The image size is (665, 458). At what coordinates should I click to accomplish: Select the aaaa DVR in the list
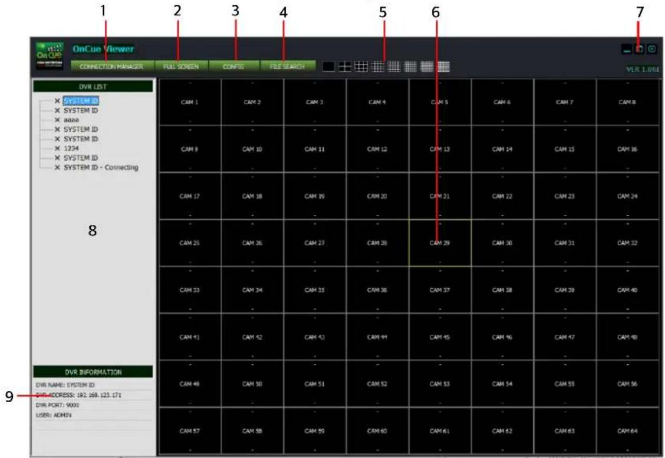(71, 120)
